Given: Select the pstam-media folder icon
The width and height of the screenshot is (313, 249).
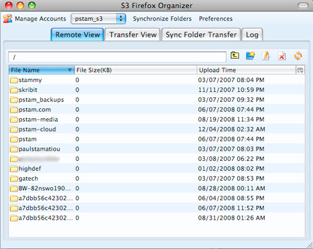Looking at the screenshot, I should [14, 119].
